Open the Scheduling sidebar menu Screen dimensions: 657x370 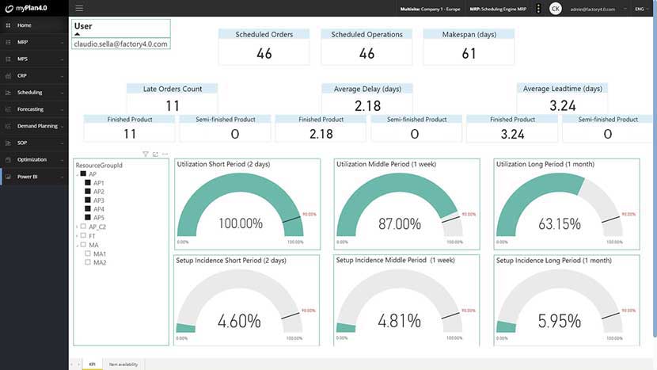34,92
